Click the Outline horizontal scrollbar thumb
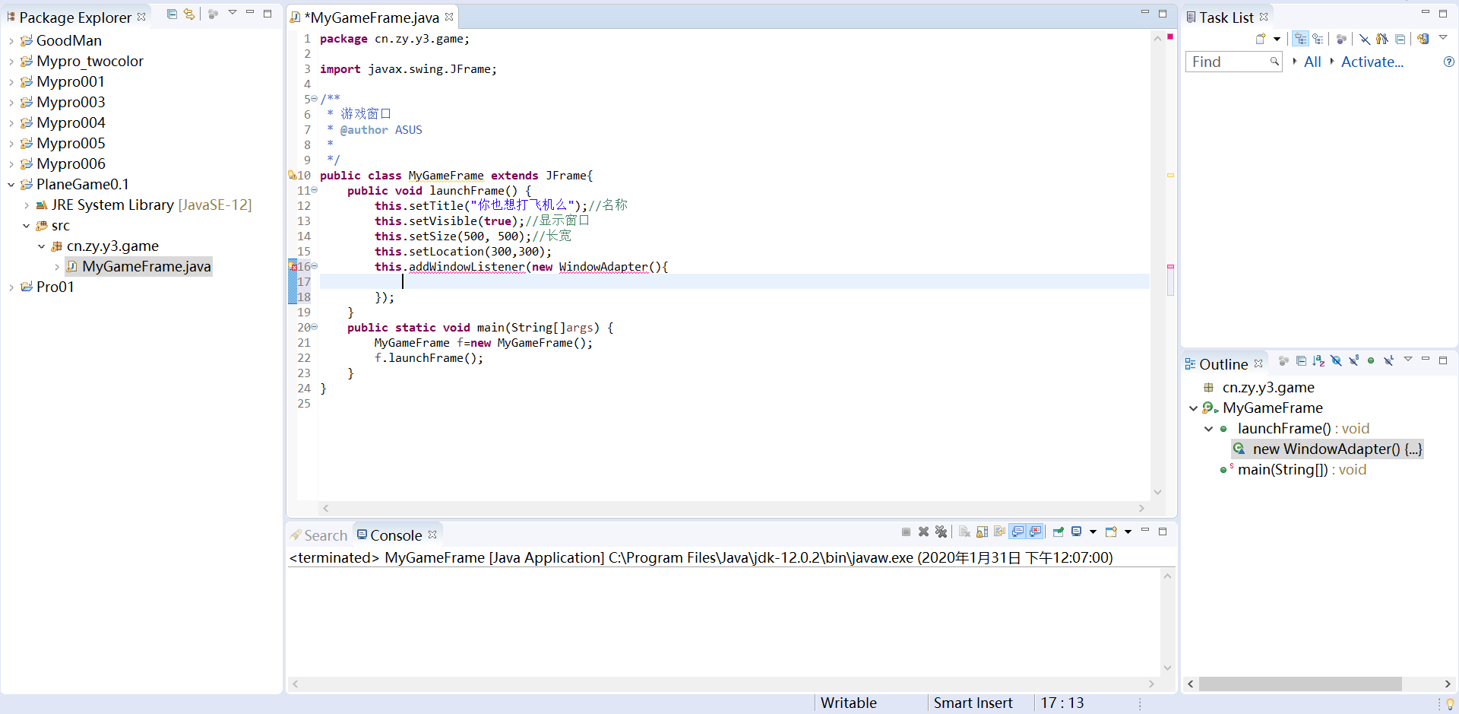This screenshot has width=1459, height=714. click(1300, 684)
